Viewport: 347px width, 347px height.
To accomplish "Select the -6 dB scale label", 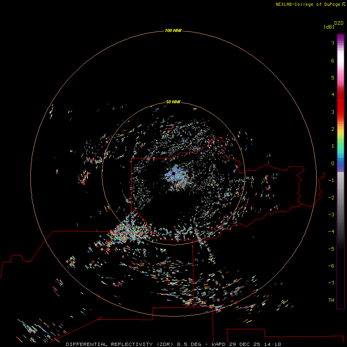I will (x=331, y=266).
